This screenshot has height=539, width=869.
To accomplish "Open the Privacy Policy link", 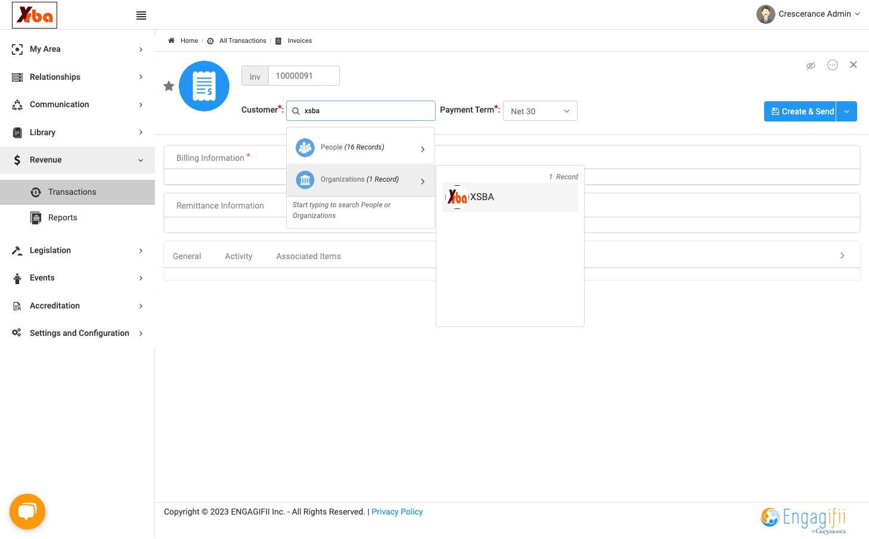I will point(397,512).
